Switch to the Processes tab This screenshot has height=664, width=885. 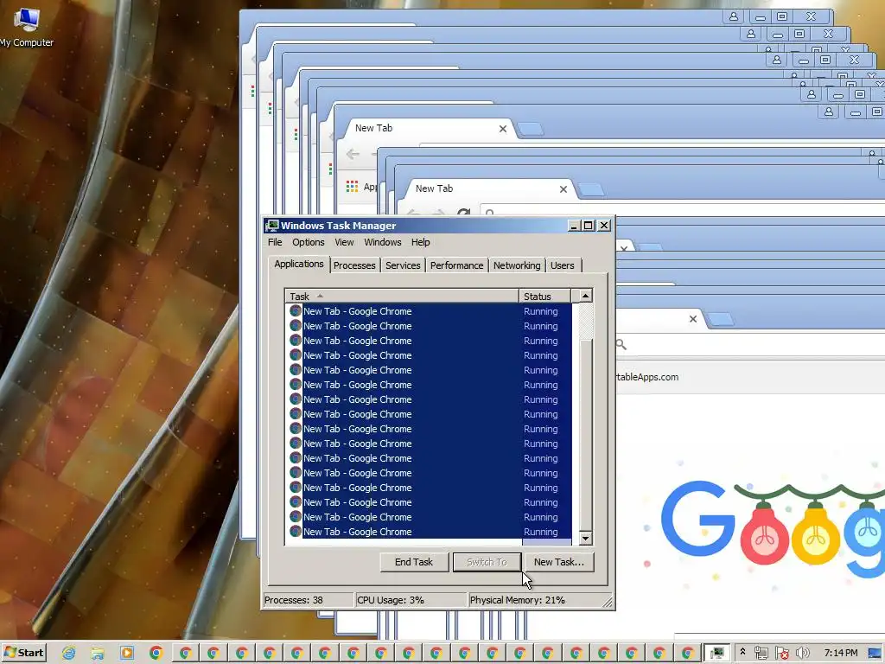tap(354, 265)
